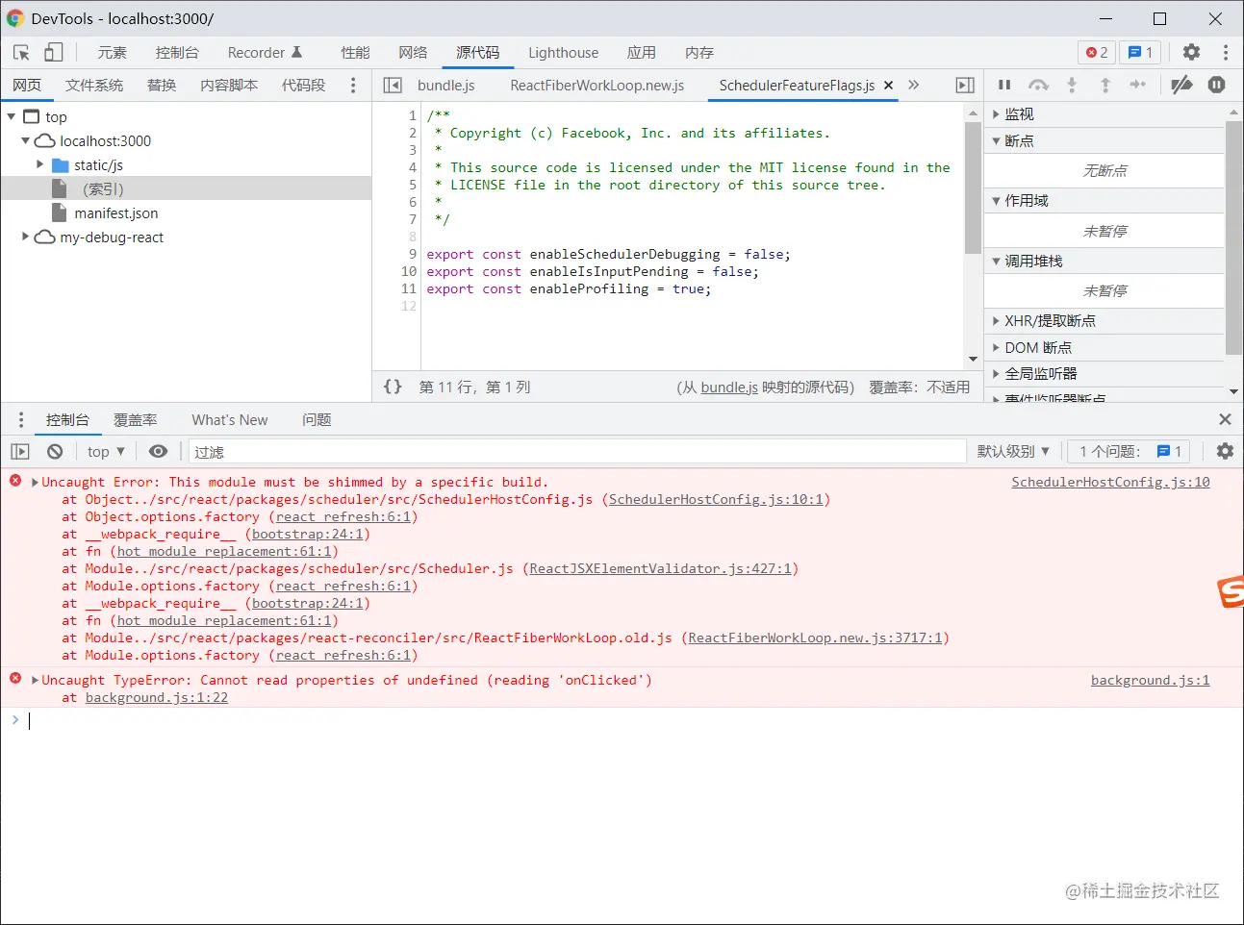Switch to the 元素 panel tab

[112, 53]
